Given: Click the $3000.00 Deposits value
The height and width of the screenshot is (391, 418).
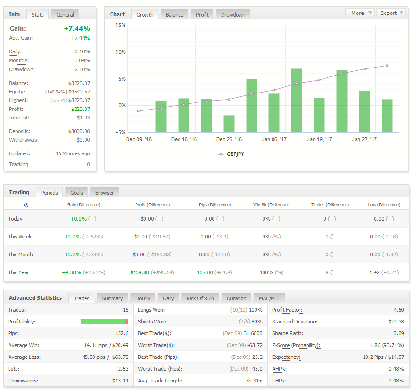Looking at the screenshot, I should point(79,131).
